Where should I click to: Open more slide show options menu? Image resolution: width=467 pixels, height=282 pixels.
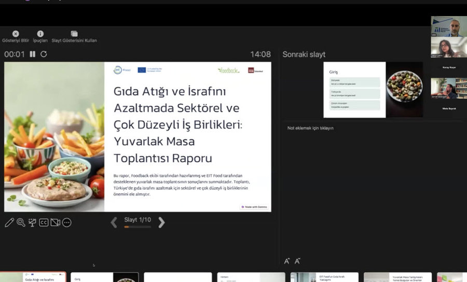click(x=66, y=222)
